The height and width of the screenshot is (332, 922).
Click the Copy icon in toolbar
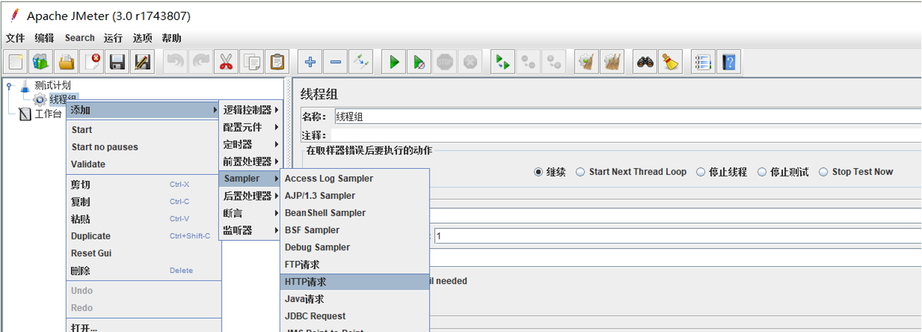coord(251,63)
